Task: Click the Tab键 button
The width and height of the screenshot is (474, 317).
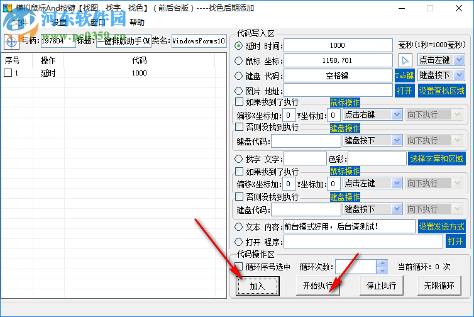Action: (404, 75)
